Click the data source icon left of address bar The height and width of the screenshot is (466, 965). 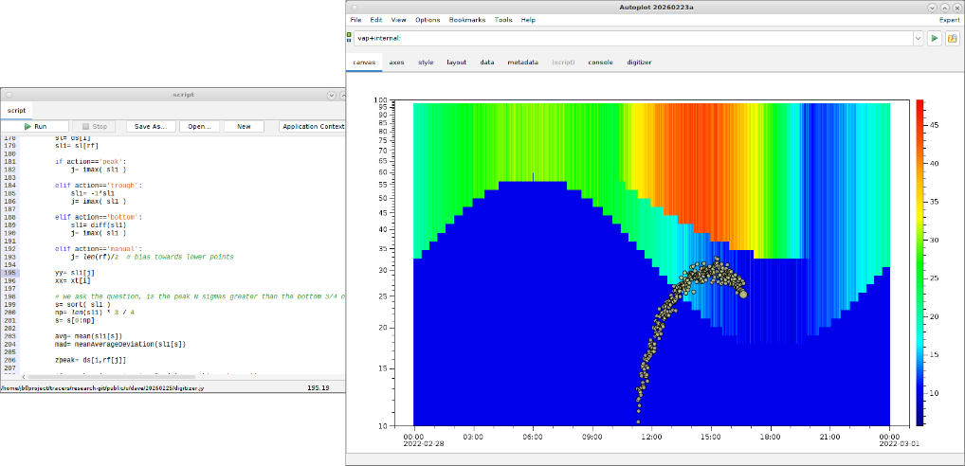(x=350, y=38)
